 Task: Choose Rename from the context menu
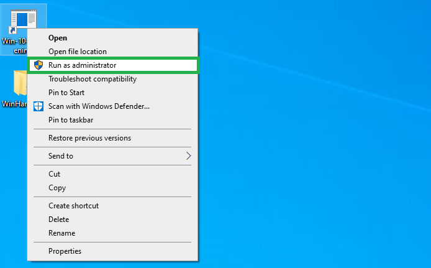click(112, 233)
